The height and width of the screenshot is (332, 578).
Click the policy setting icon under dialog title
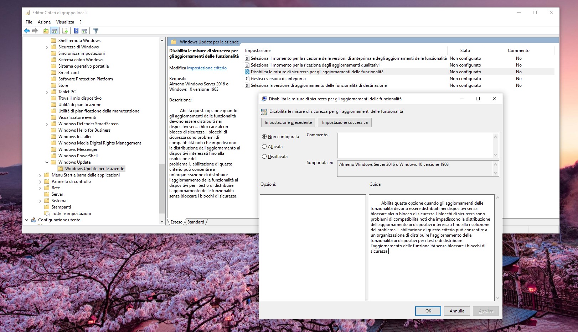pos(264,112)
